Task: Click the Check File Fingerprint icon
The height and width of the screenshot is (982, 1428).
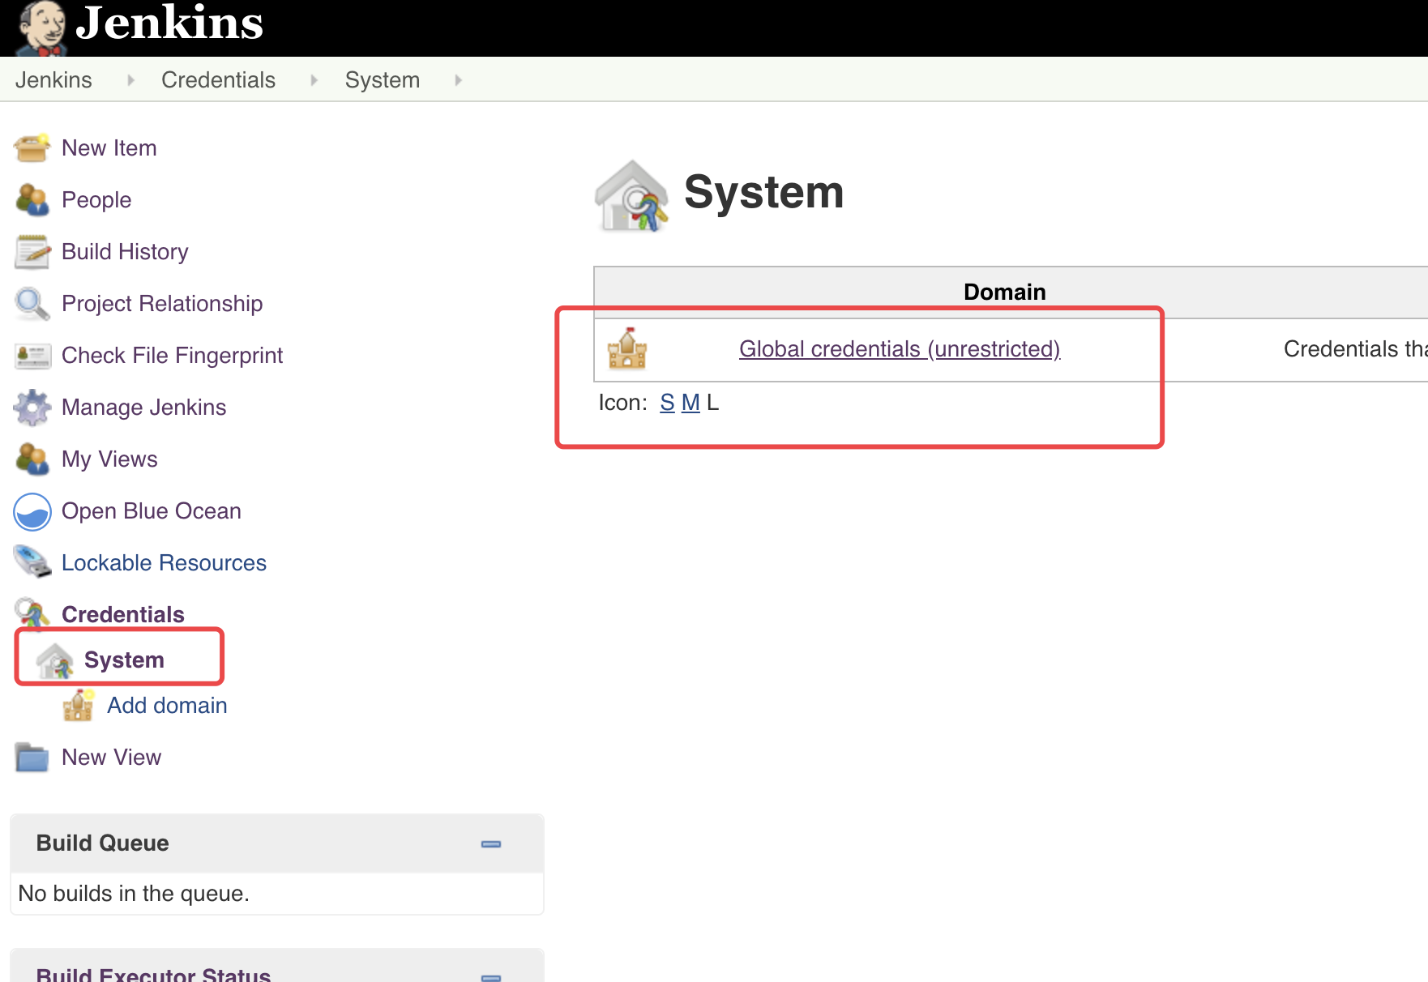Action: (32, 356)
